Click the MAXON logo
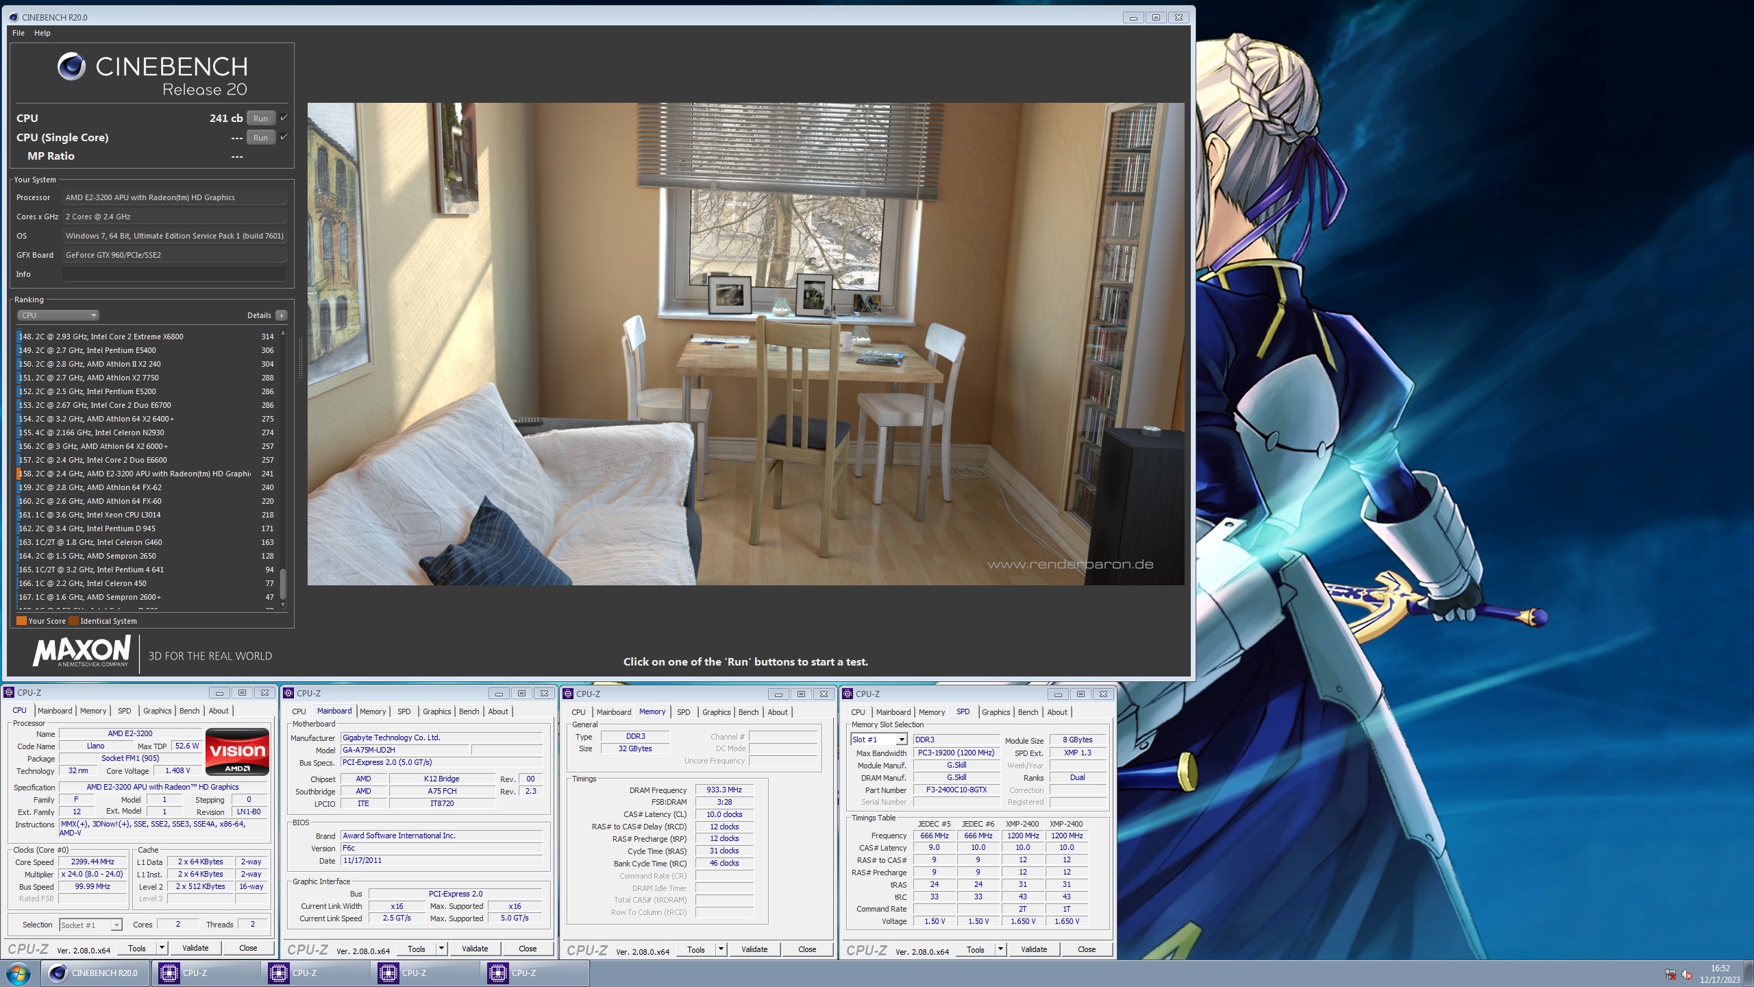This screenshot has height=987, width=1754. point(82,651)
